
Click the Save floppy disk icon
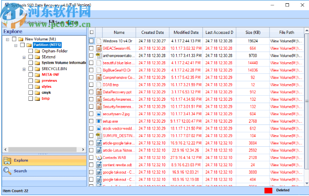(x=51, y=22)
